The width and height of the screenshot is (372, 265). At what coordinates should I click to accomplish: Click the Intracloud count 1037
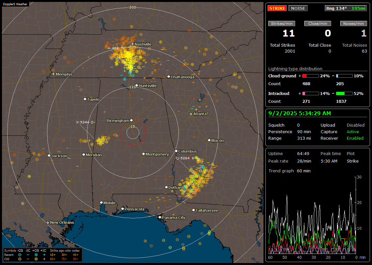click(341, 101)
